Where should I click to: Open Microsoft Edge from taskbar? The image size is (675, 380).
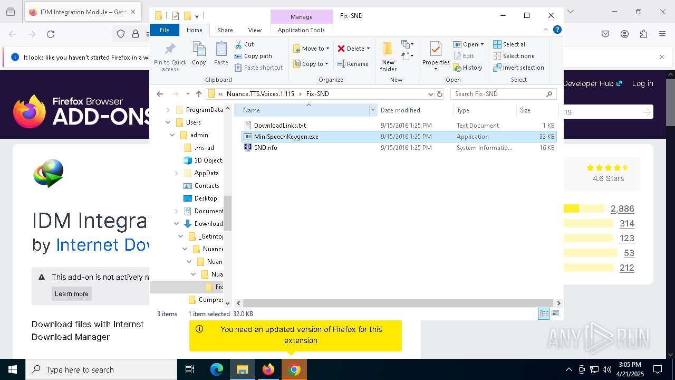(217, 370)
